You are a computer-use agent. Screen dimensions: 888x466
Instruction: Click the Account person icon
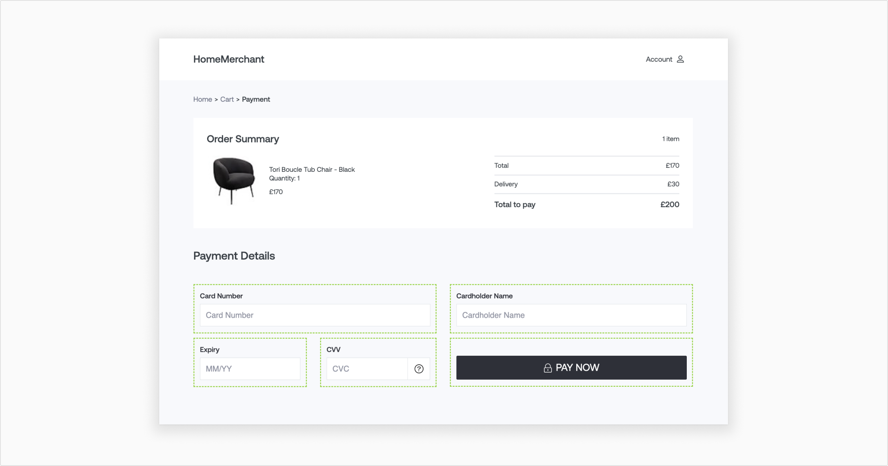pos(681,59)
